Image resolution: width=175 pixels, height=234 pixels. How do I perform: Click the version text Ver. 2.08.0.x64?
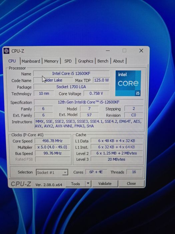point(49,185)
